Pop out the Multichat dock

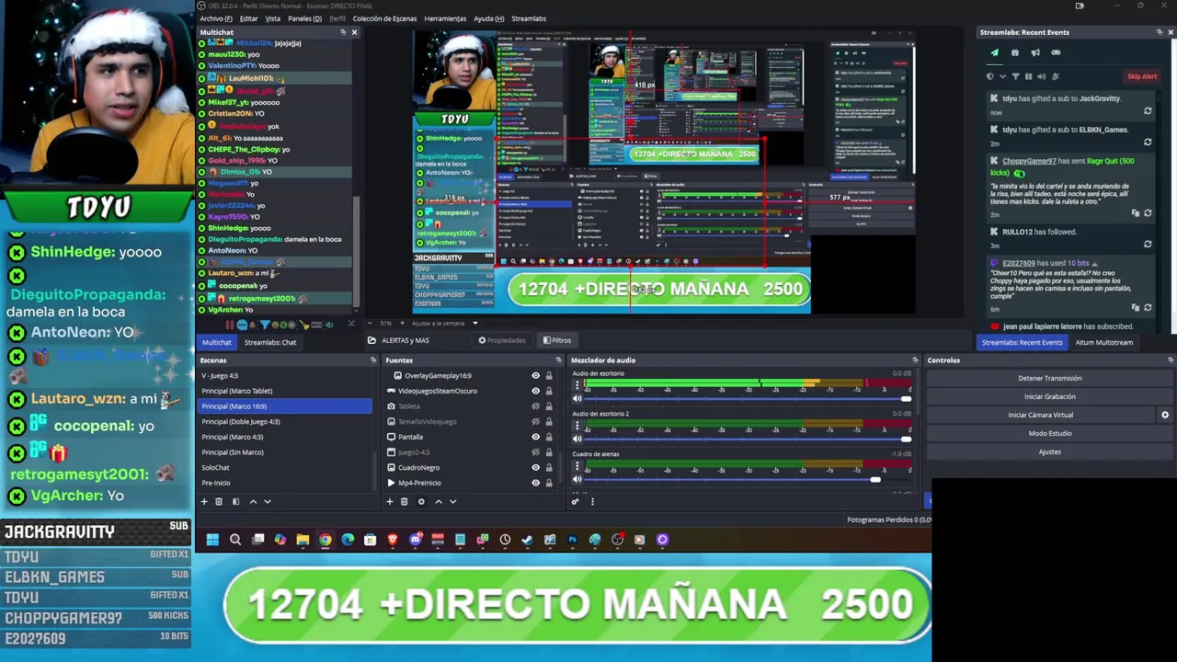(343, 32)
